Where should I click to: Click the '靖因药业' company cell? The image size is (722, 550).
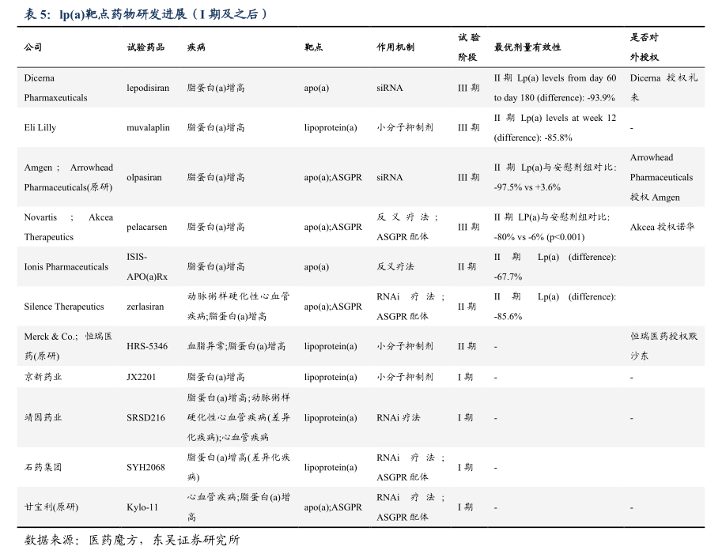(x=43, y=417)
